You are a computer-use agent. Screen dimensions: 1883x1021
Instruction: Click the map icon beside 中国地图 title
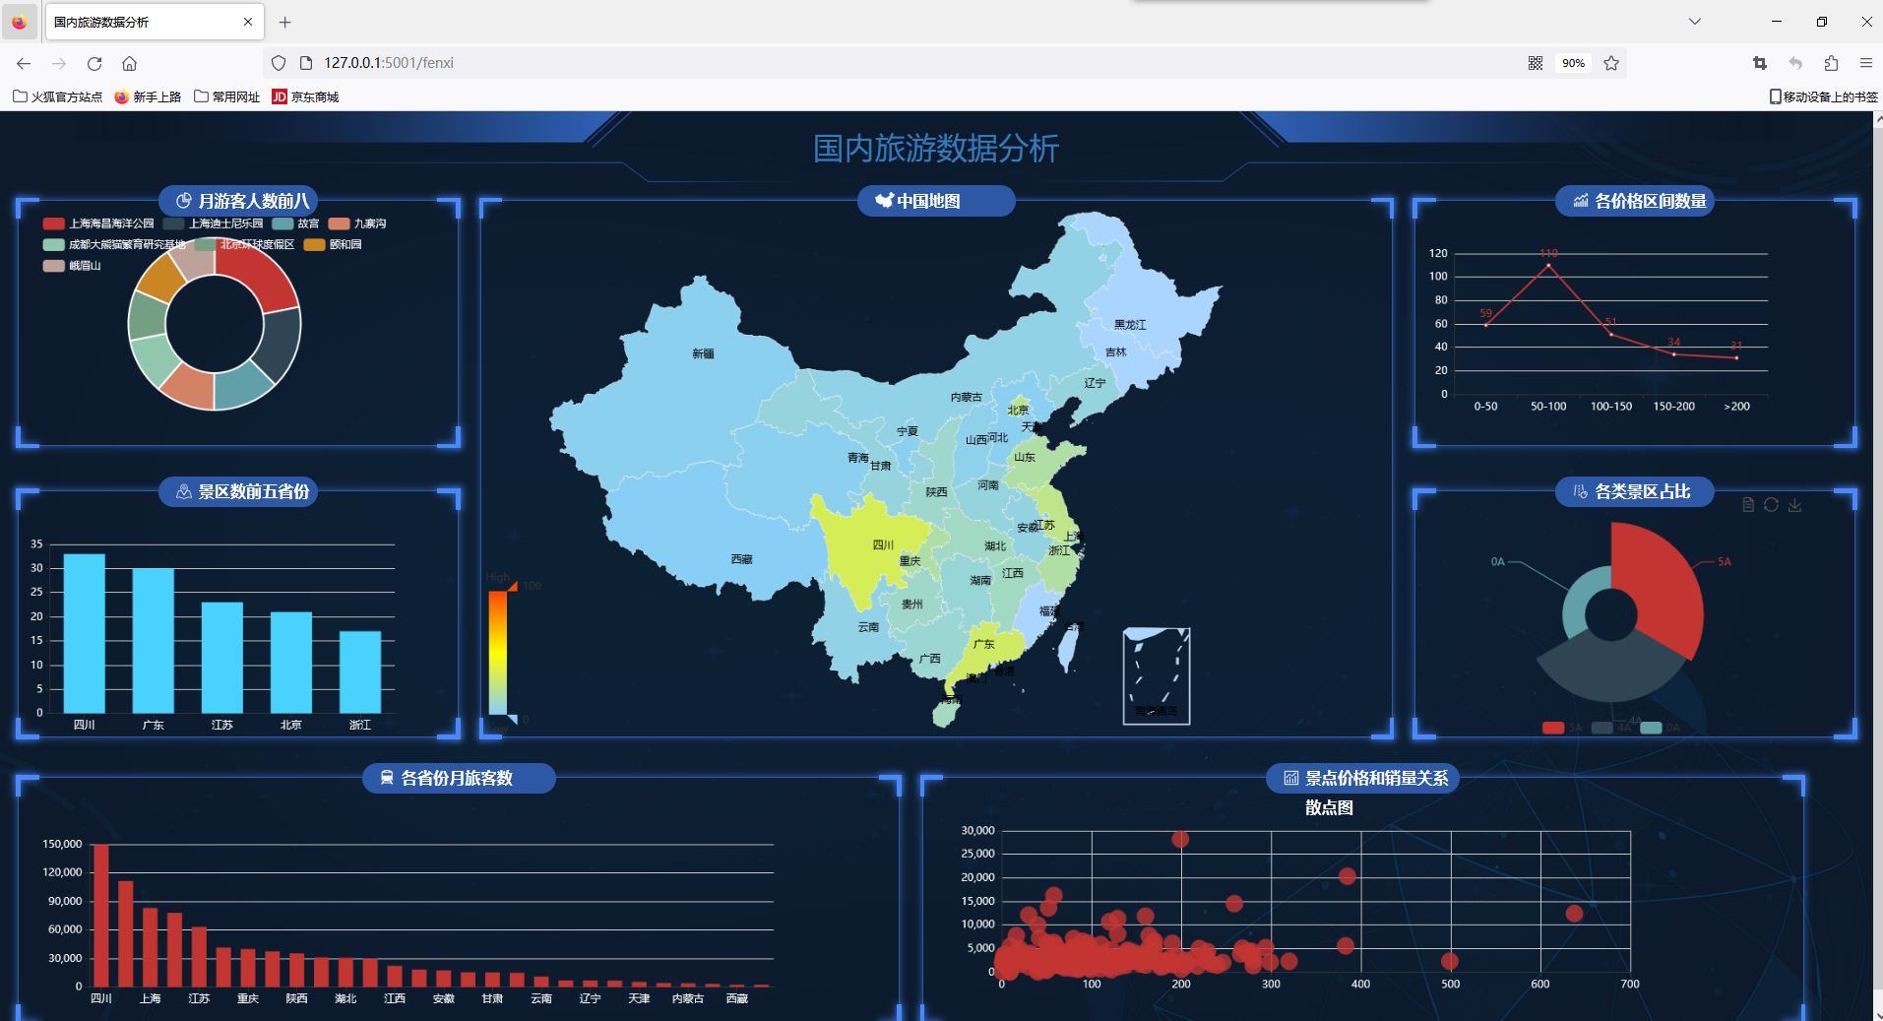pyautogui.click(x=884, y=201)
